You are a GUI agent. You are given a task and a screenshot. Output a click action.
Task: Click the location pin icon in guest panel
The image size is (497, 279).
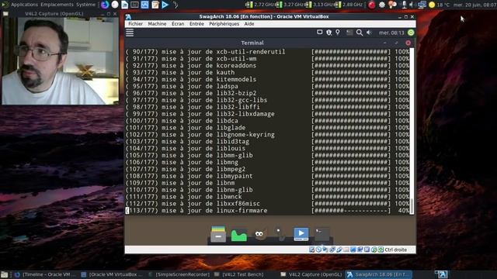click(338, 33)
